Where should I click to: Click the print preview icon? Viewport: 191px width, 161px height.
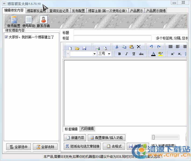pos(105,48)
